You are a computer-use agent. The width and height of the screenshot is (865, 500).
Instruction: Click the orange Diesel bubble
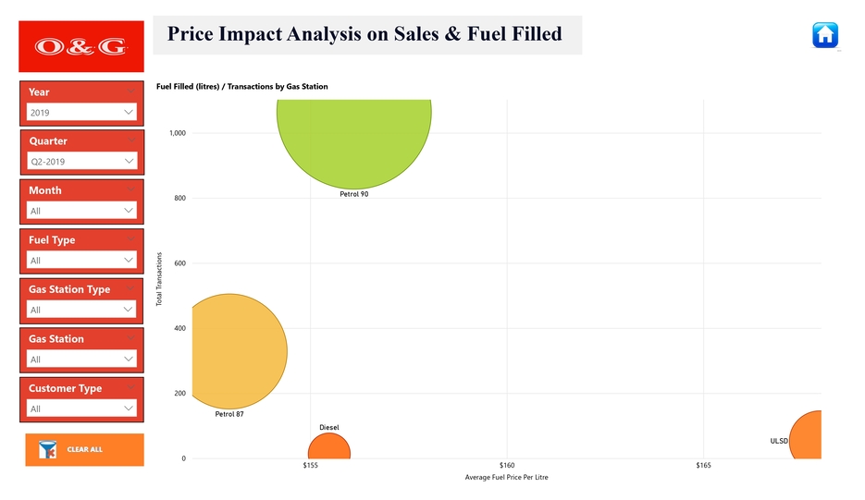click(x=329, y=448)
